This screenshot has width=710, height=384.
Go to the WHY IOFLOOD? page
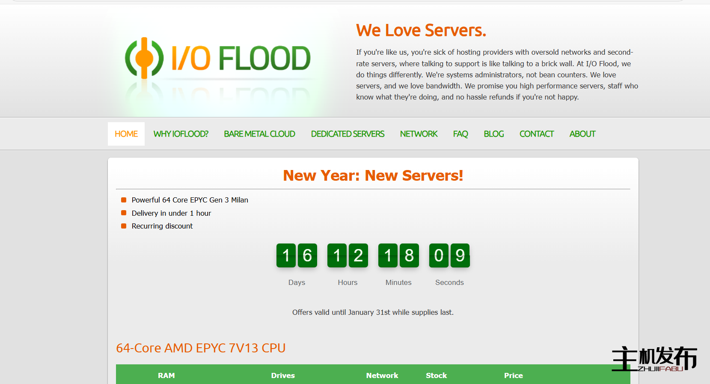click(181, 134)
